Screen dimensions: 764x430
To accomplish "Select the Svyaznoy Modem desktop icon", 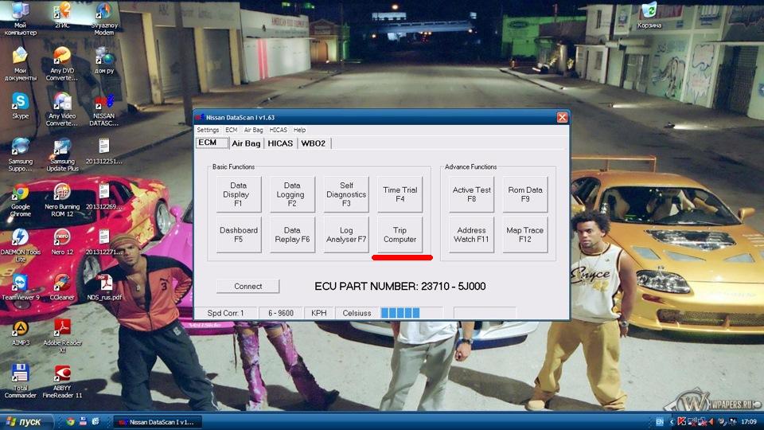I will click(x=103, y=19).
